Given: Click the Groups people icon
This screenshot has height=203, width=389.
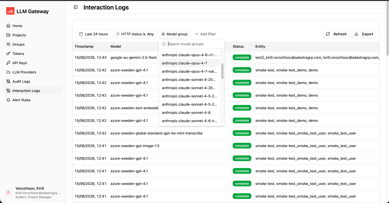Looking at the screenshot, I should pos(8,44).
